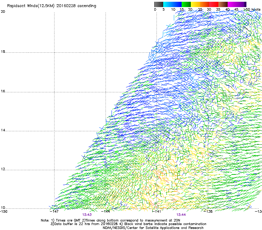Click the '>50 knots' legend label
262x230 pixels.
click(252, 10)
